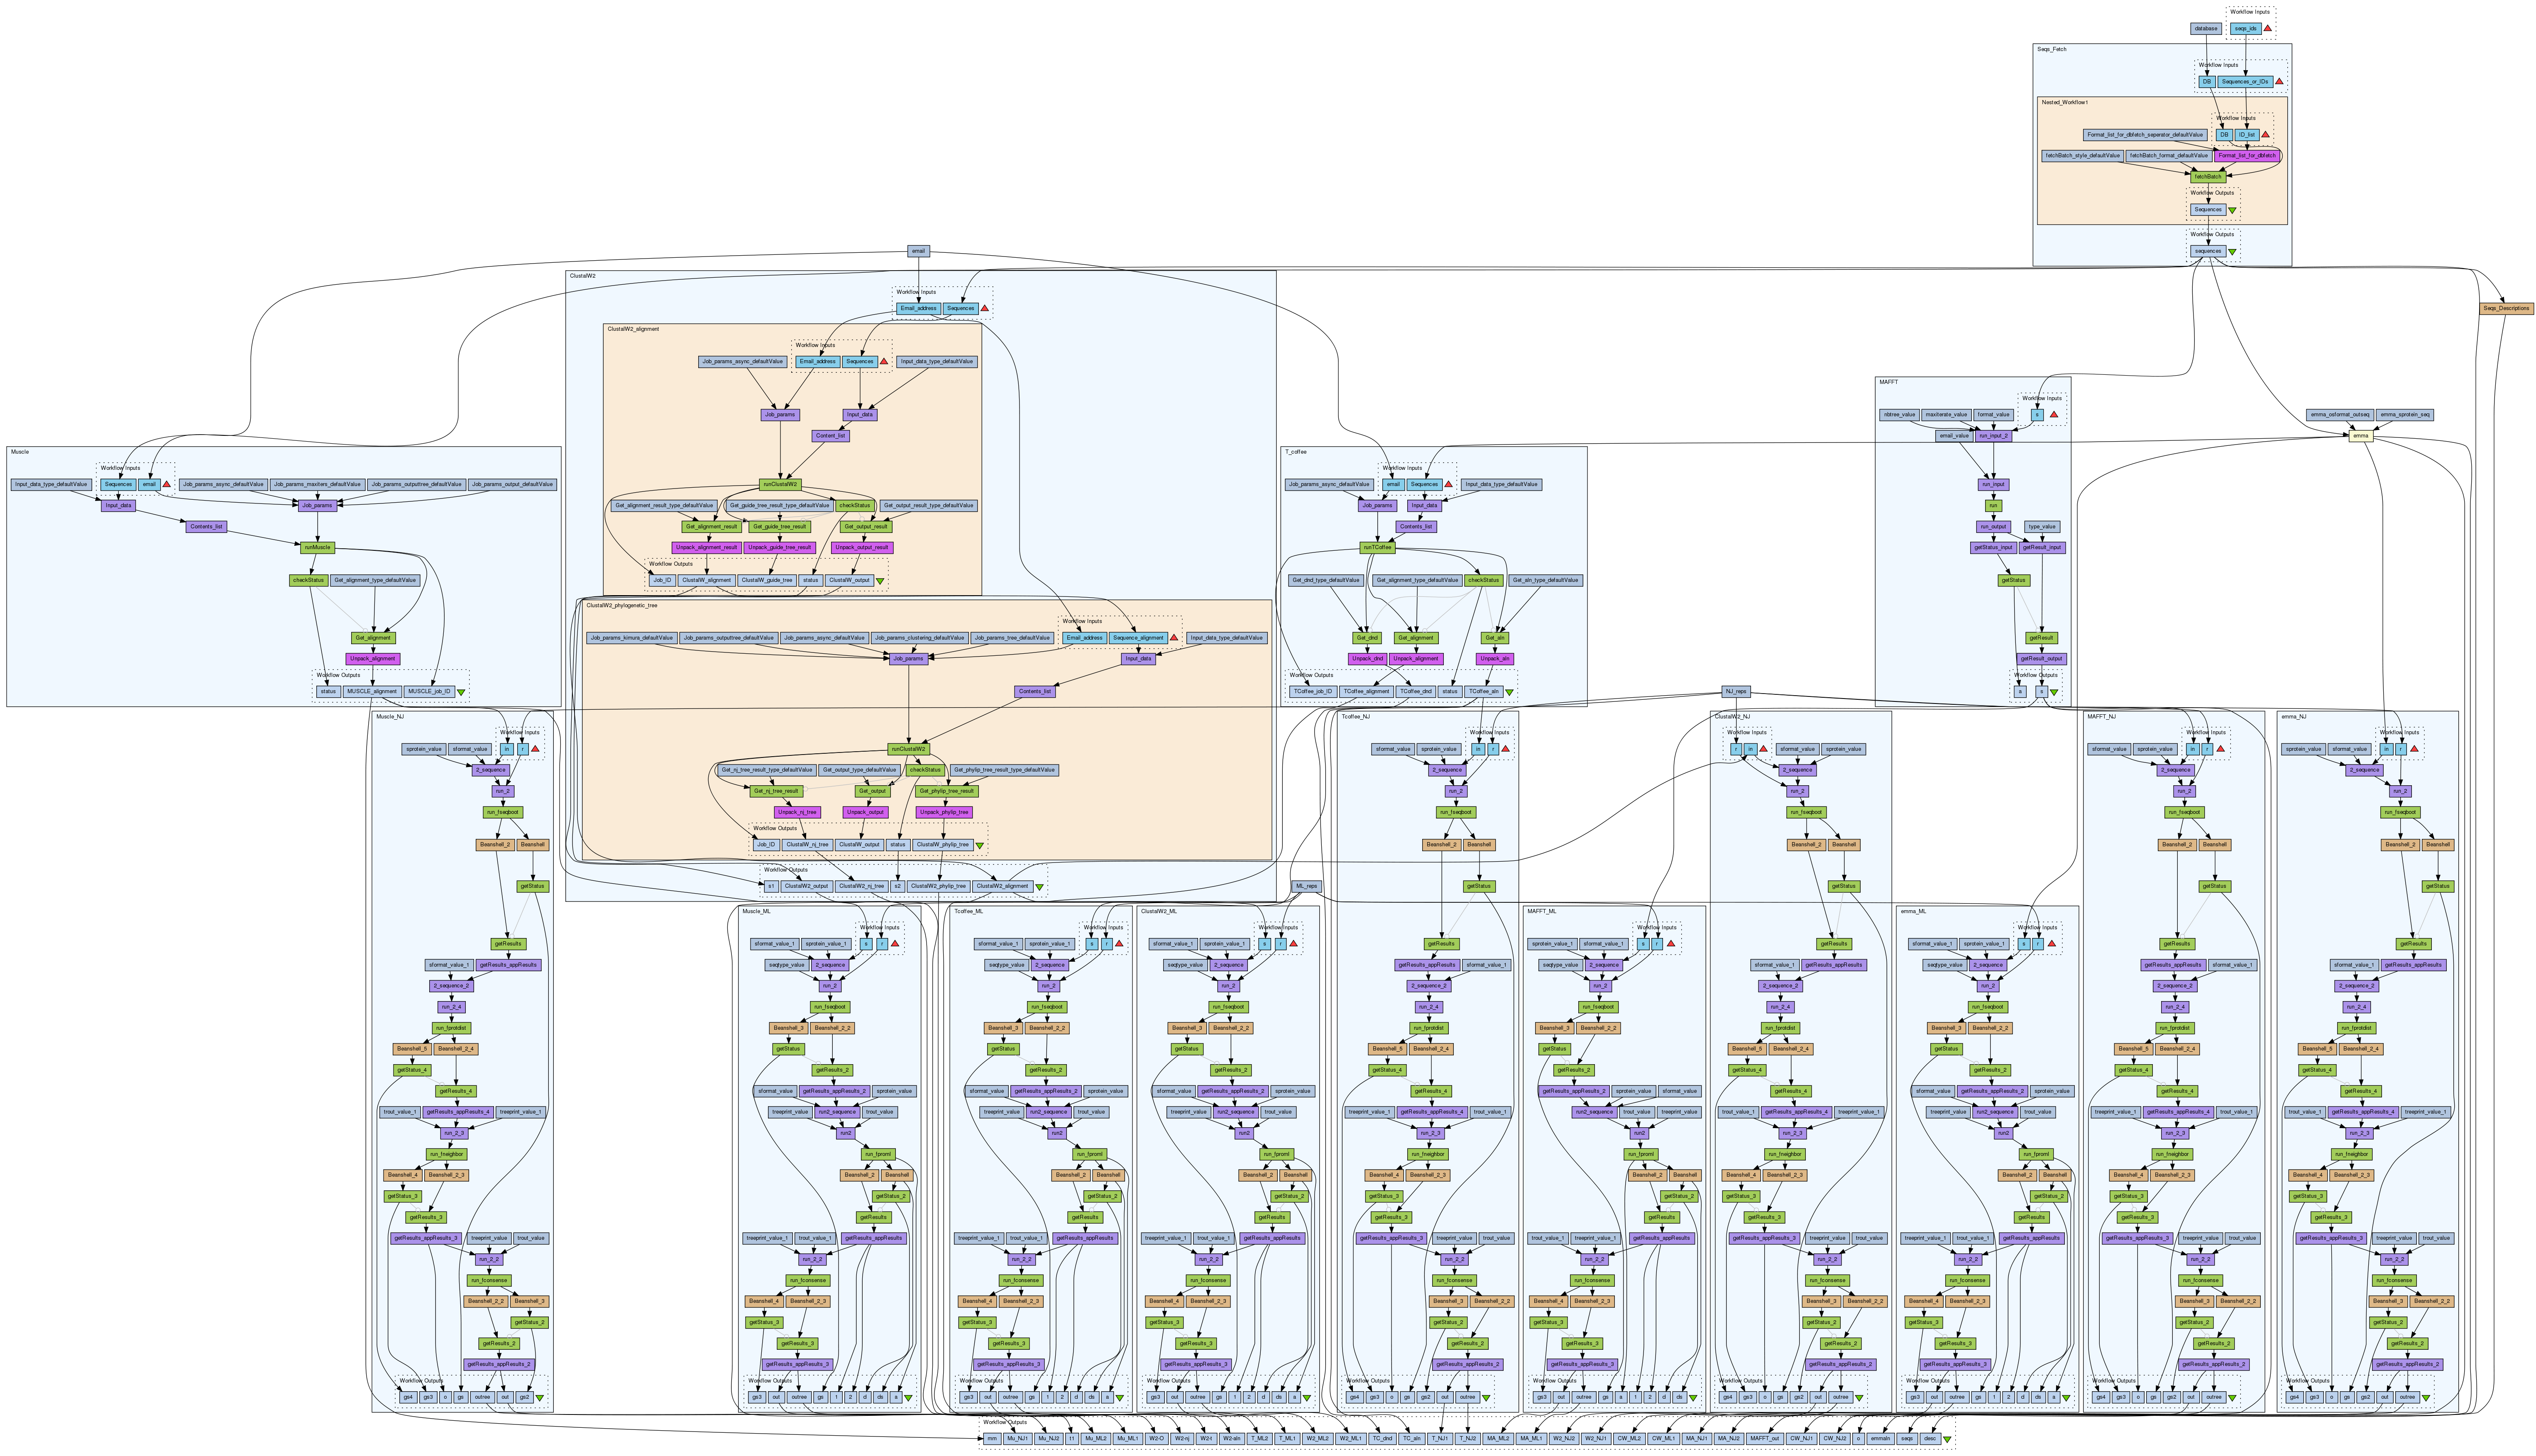Click green triangle next to desc output
2536x1456 pixels.
[1946, 1439]
